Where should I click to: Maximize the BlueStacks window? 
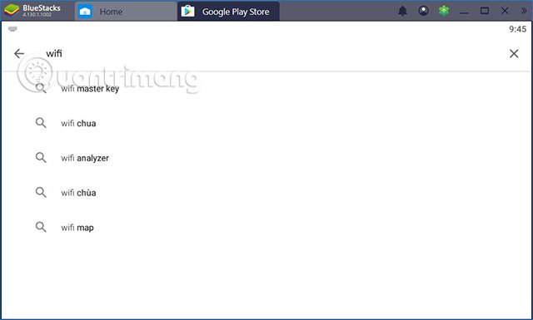click(485, 11)
